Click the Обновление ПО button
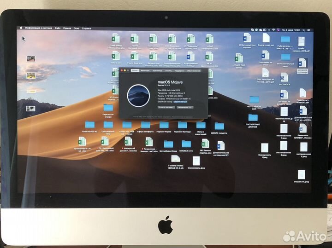Viewport: 332px width, 248px height. click(185, 107)
